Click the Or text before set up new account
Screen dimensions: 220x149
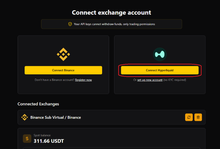pyautogui.click(x=135, y=80)
